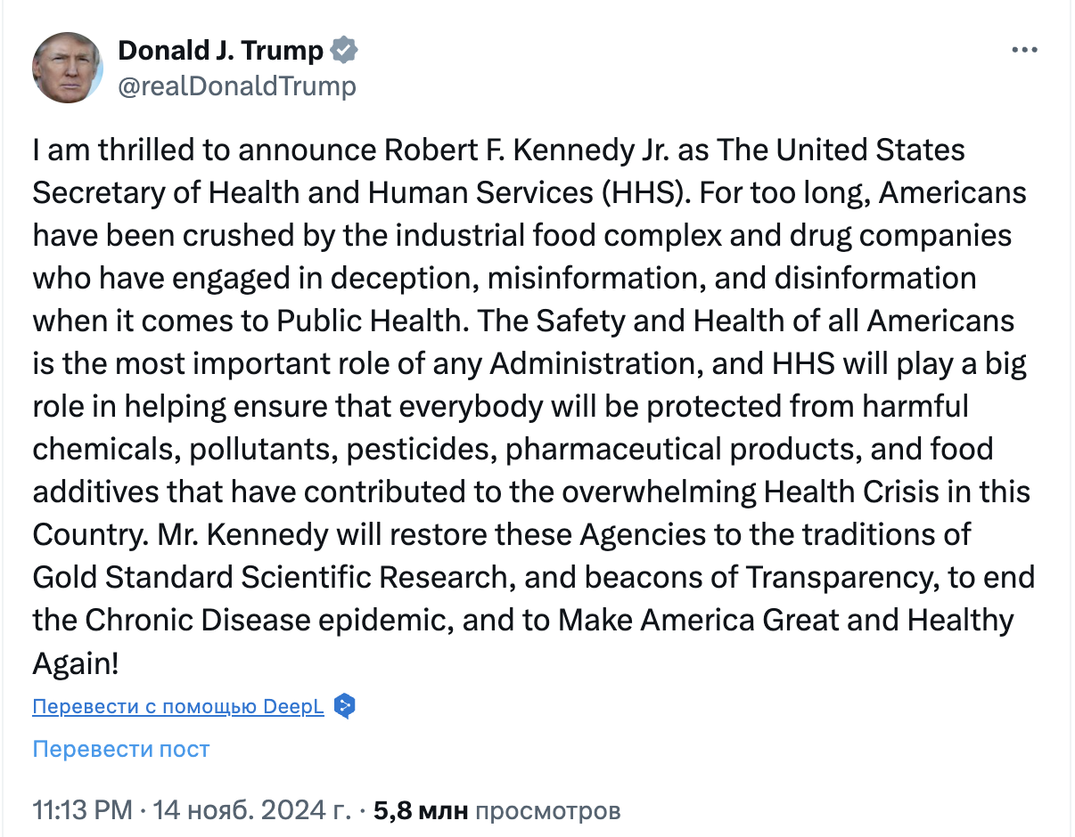
Task: Click the "5,8 млн" views count
Action: point(421,811)
